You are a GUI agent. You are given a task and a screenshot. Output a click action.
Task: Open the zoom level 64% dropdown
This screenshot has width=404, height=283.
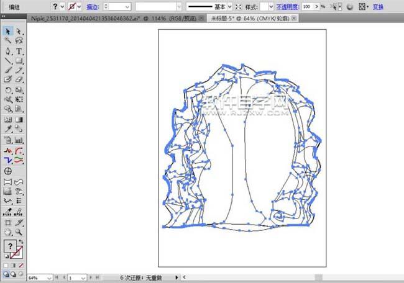[x=49, y=278]
